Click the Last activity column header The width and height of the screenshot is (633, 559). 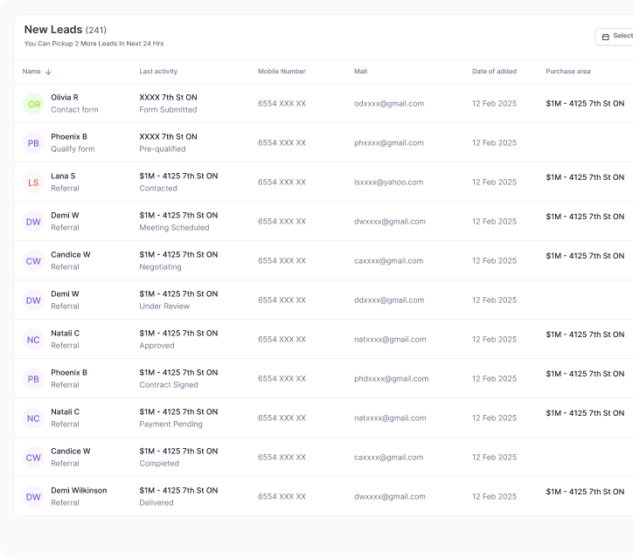(158, 72)
